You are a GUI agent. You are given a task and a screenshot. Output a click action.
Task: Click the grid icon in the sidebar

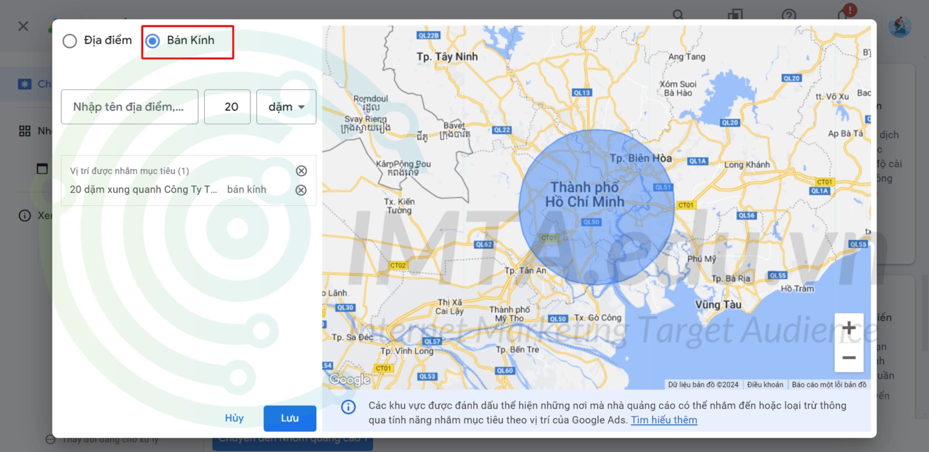tap(24, 131)
